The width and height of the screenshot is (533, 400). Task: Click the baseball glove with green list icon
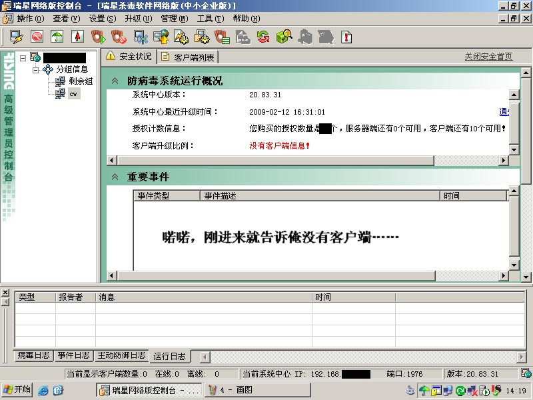222,37
